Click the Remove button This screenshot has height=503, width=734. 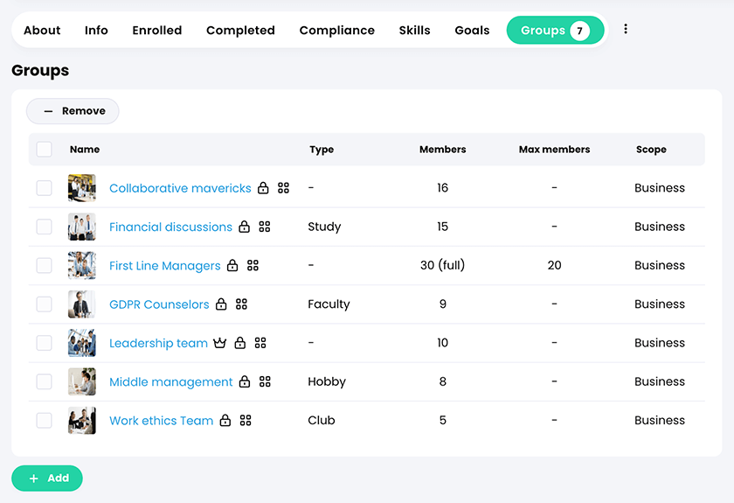point(73,111)
